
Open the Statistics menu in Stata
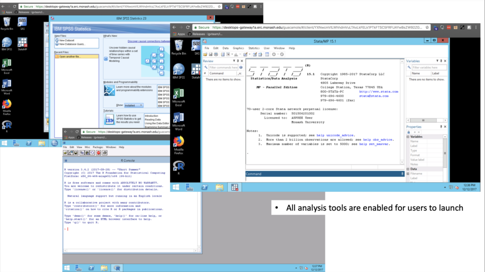point(254,48)
